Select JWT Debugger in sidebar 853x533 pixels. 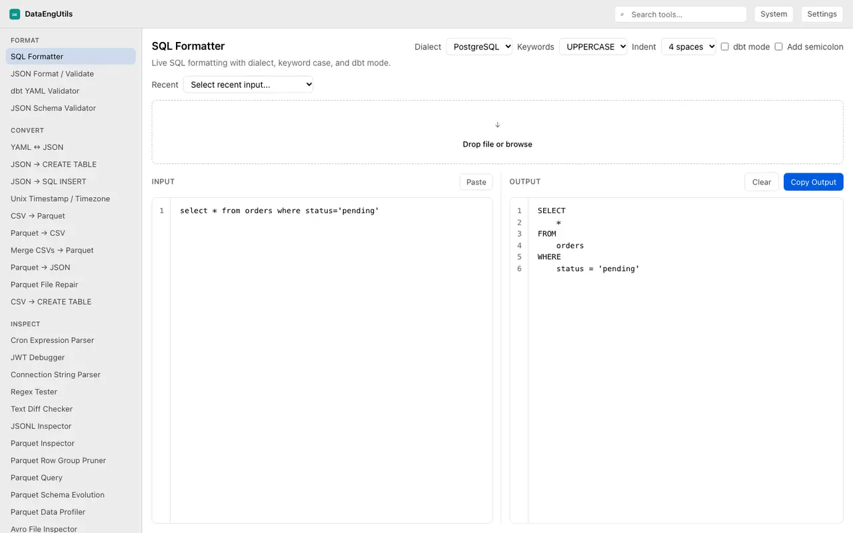71,358
